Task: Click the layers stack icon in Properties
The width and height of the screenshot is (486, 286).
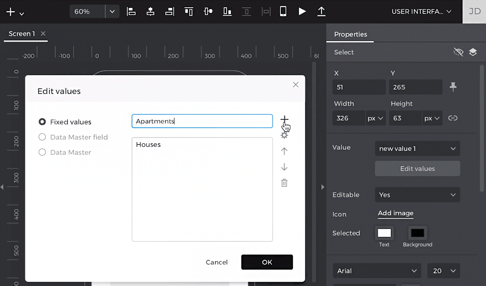Action: pos(473,52)
